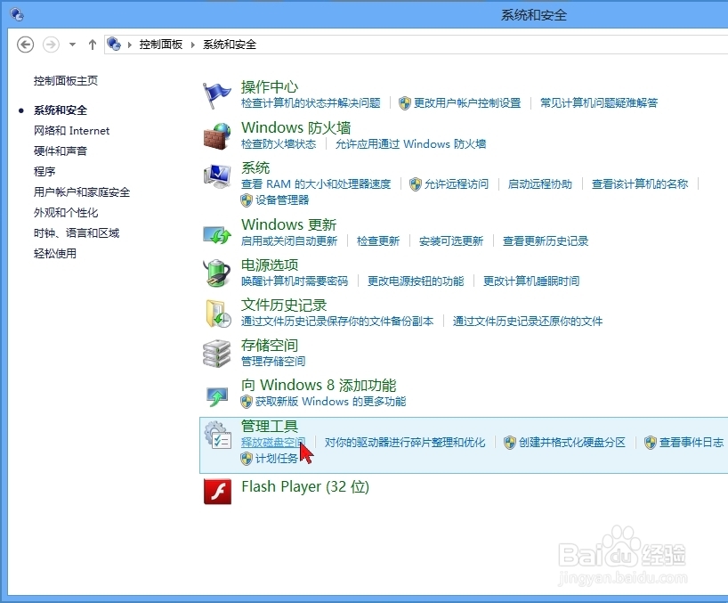The width and height of the screenshot is (728, 603).
Task: Open the 系统 heading
Action: point(255,167)
